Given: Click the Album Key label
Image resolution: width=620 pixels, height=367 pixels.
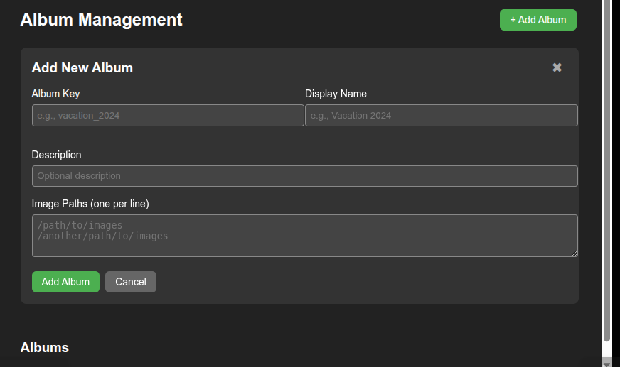Looking at the screenshot, I should [x=55, y=94].
